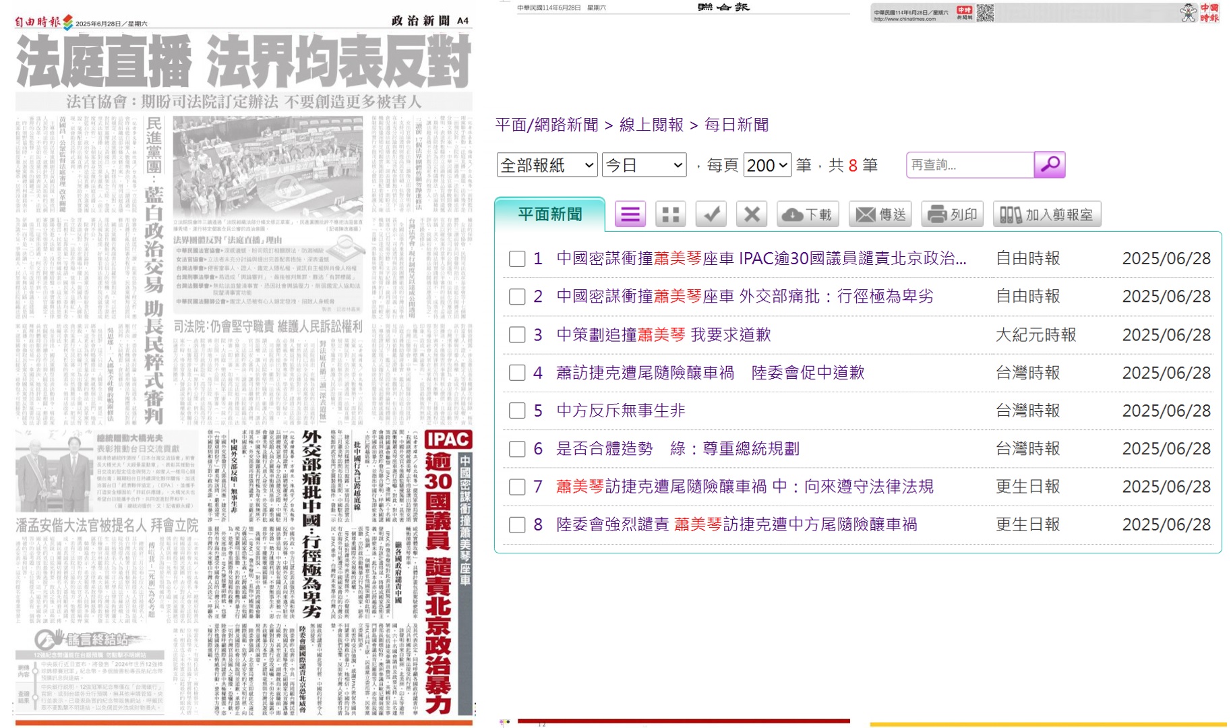1231x728 pixels.
Task: Open article 中策劃追撞蕭美琴 我要求道歉
Action: (x=663, y=334)
